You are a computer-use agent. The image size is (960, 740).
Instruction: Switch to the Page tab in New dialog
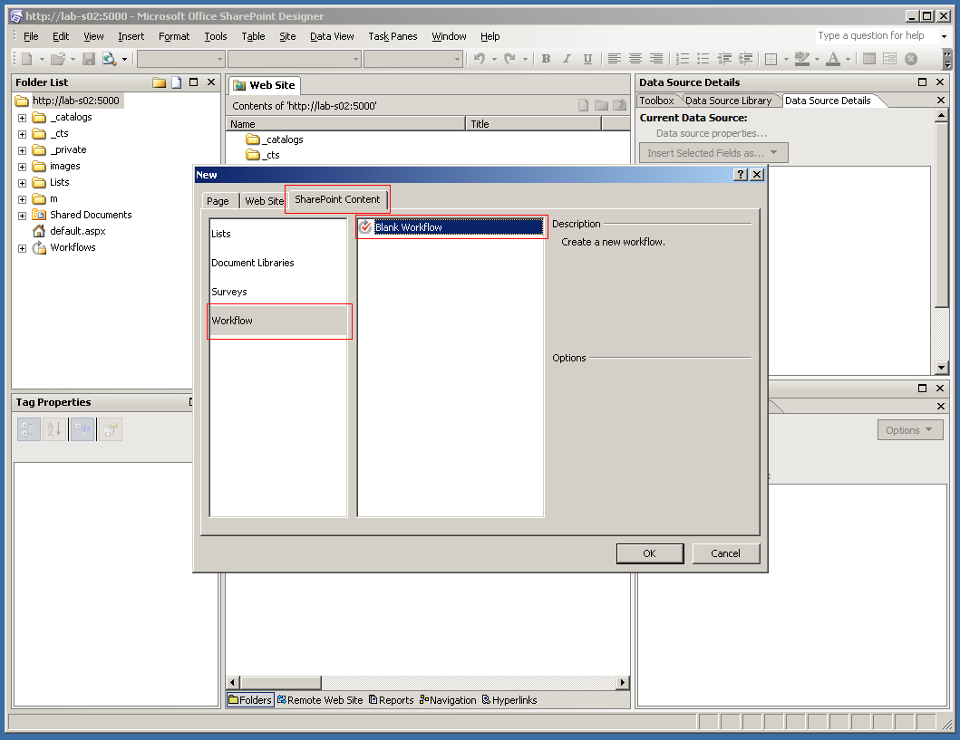click(218, 201)
